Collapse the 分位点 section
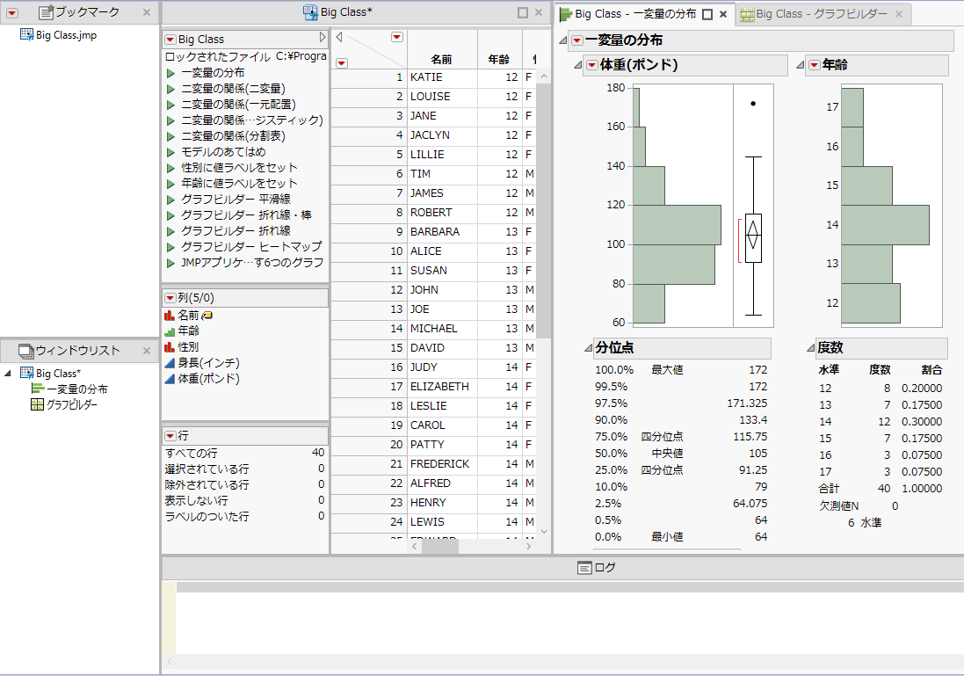The height and width of the screenshot is (676, 964). coord(588,348)
